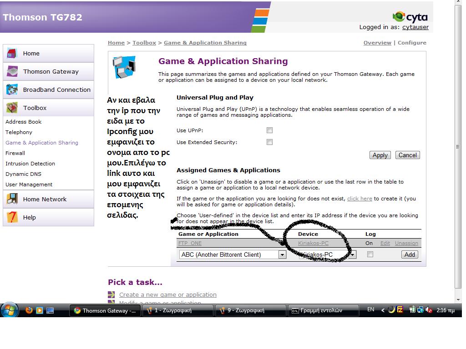The width and height of the screenshot is (466, 349).
Task: Click the Game & Application Sharing page icon
Action: click(x=124, y=67)
